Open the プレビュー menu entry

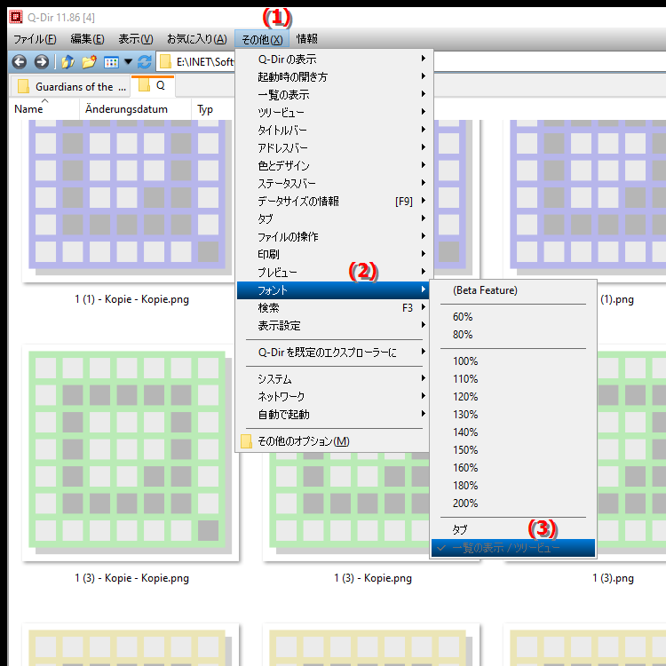pos(332,273)
